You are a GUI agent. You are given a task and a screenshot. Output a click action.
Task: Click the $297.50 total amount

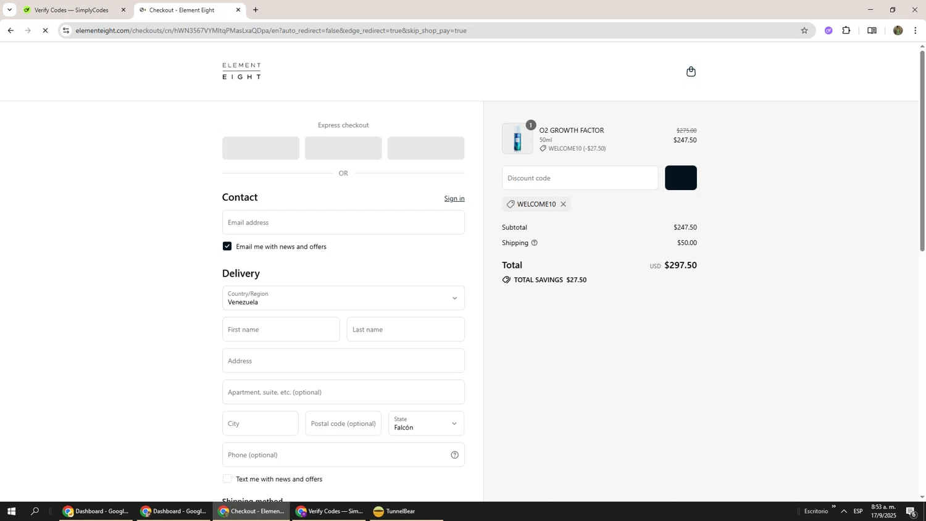680,265
